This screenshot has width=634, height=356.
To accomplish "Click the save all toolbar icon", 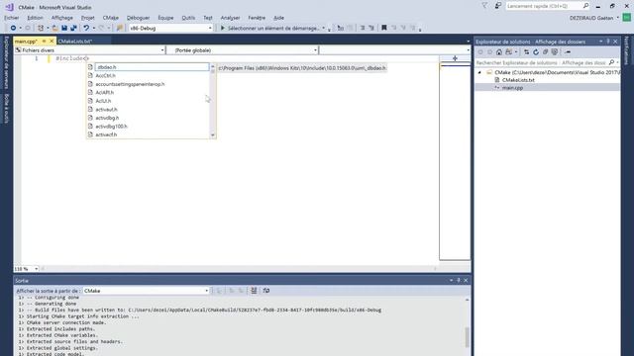I will tap(73, 28).
